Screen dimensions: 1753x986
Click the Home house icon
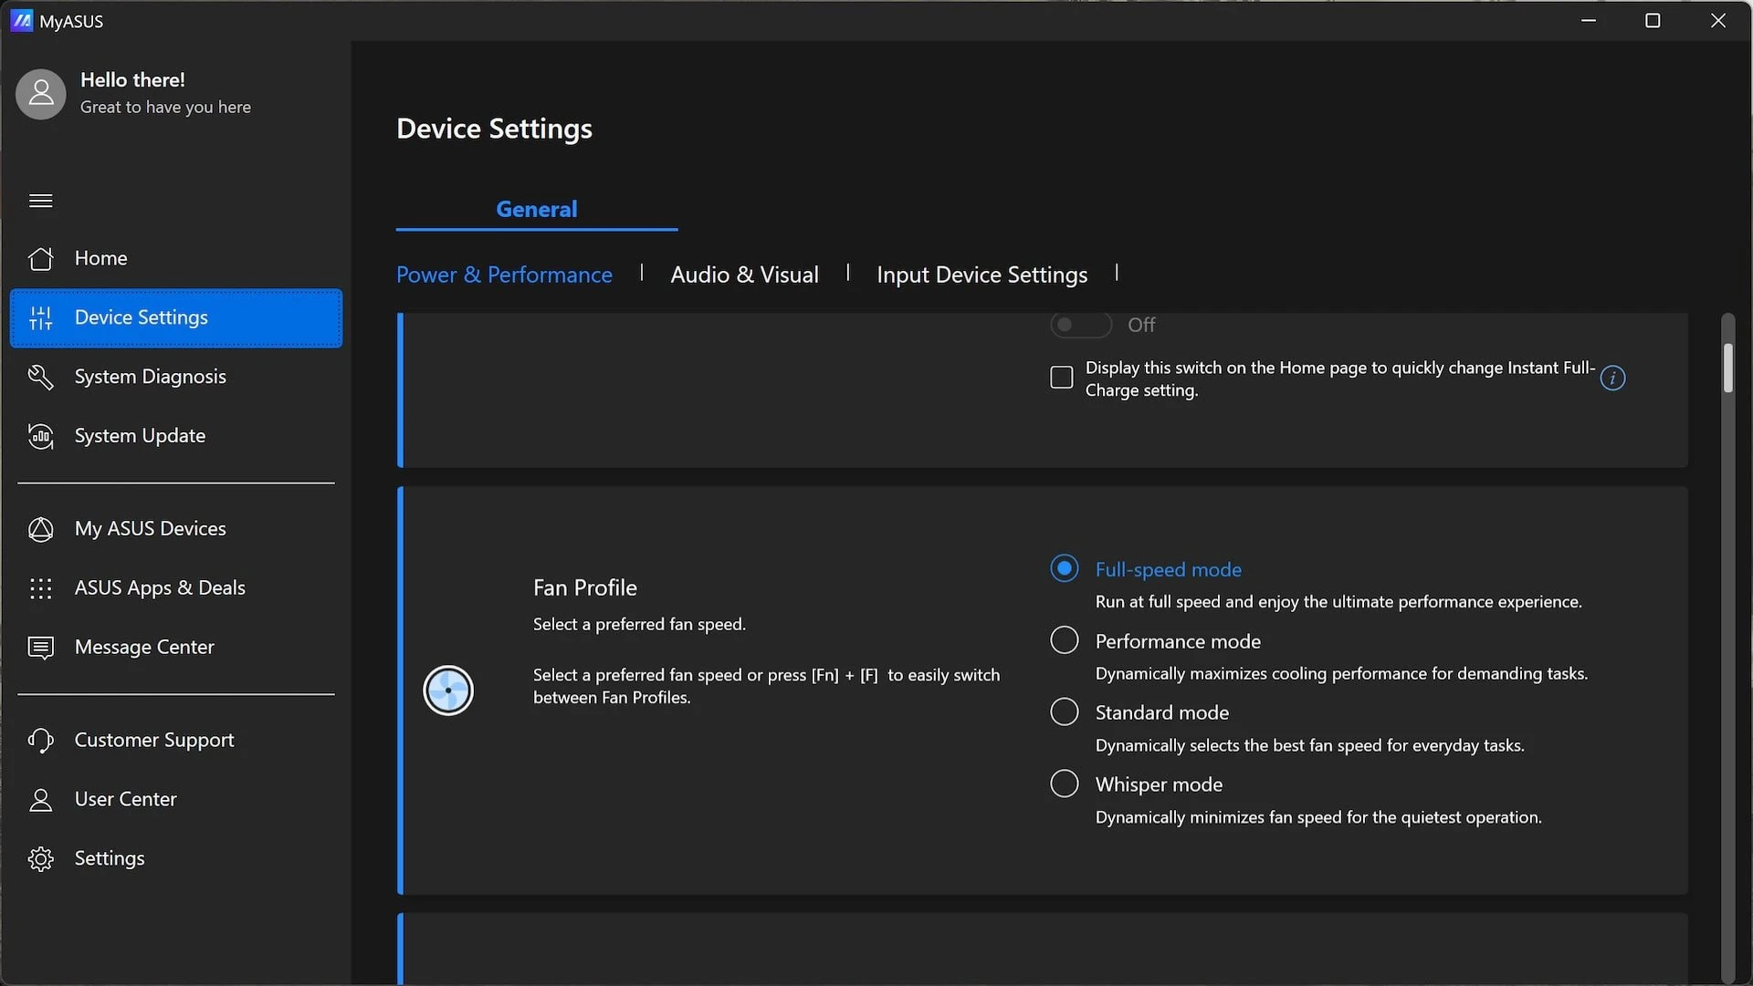pyautogui.click(x=41, y=258)
